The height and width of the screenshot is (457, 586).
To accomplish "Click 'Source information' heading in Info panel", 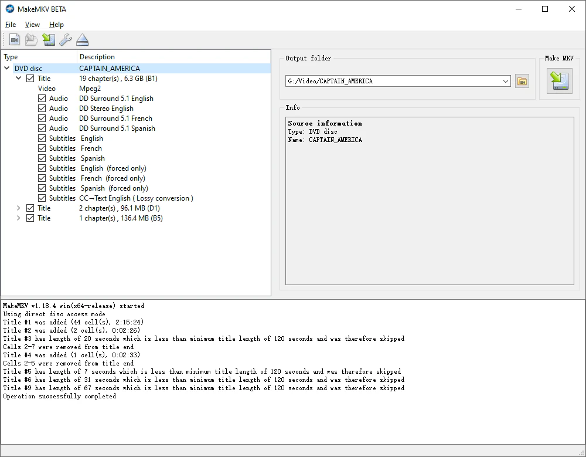I will [325, 123].
